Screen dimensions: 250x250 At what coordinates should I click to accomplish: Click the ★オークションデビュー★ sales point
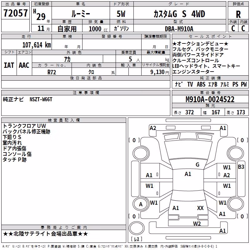(200, 43)
